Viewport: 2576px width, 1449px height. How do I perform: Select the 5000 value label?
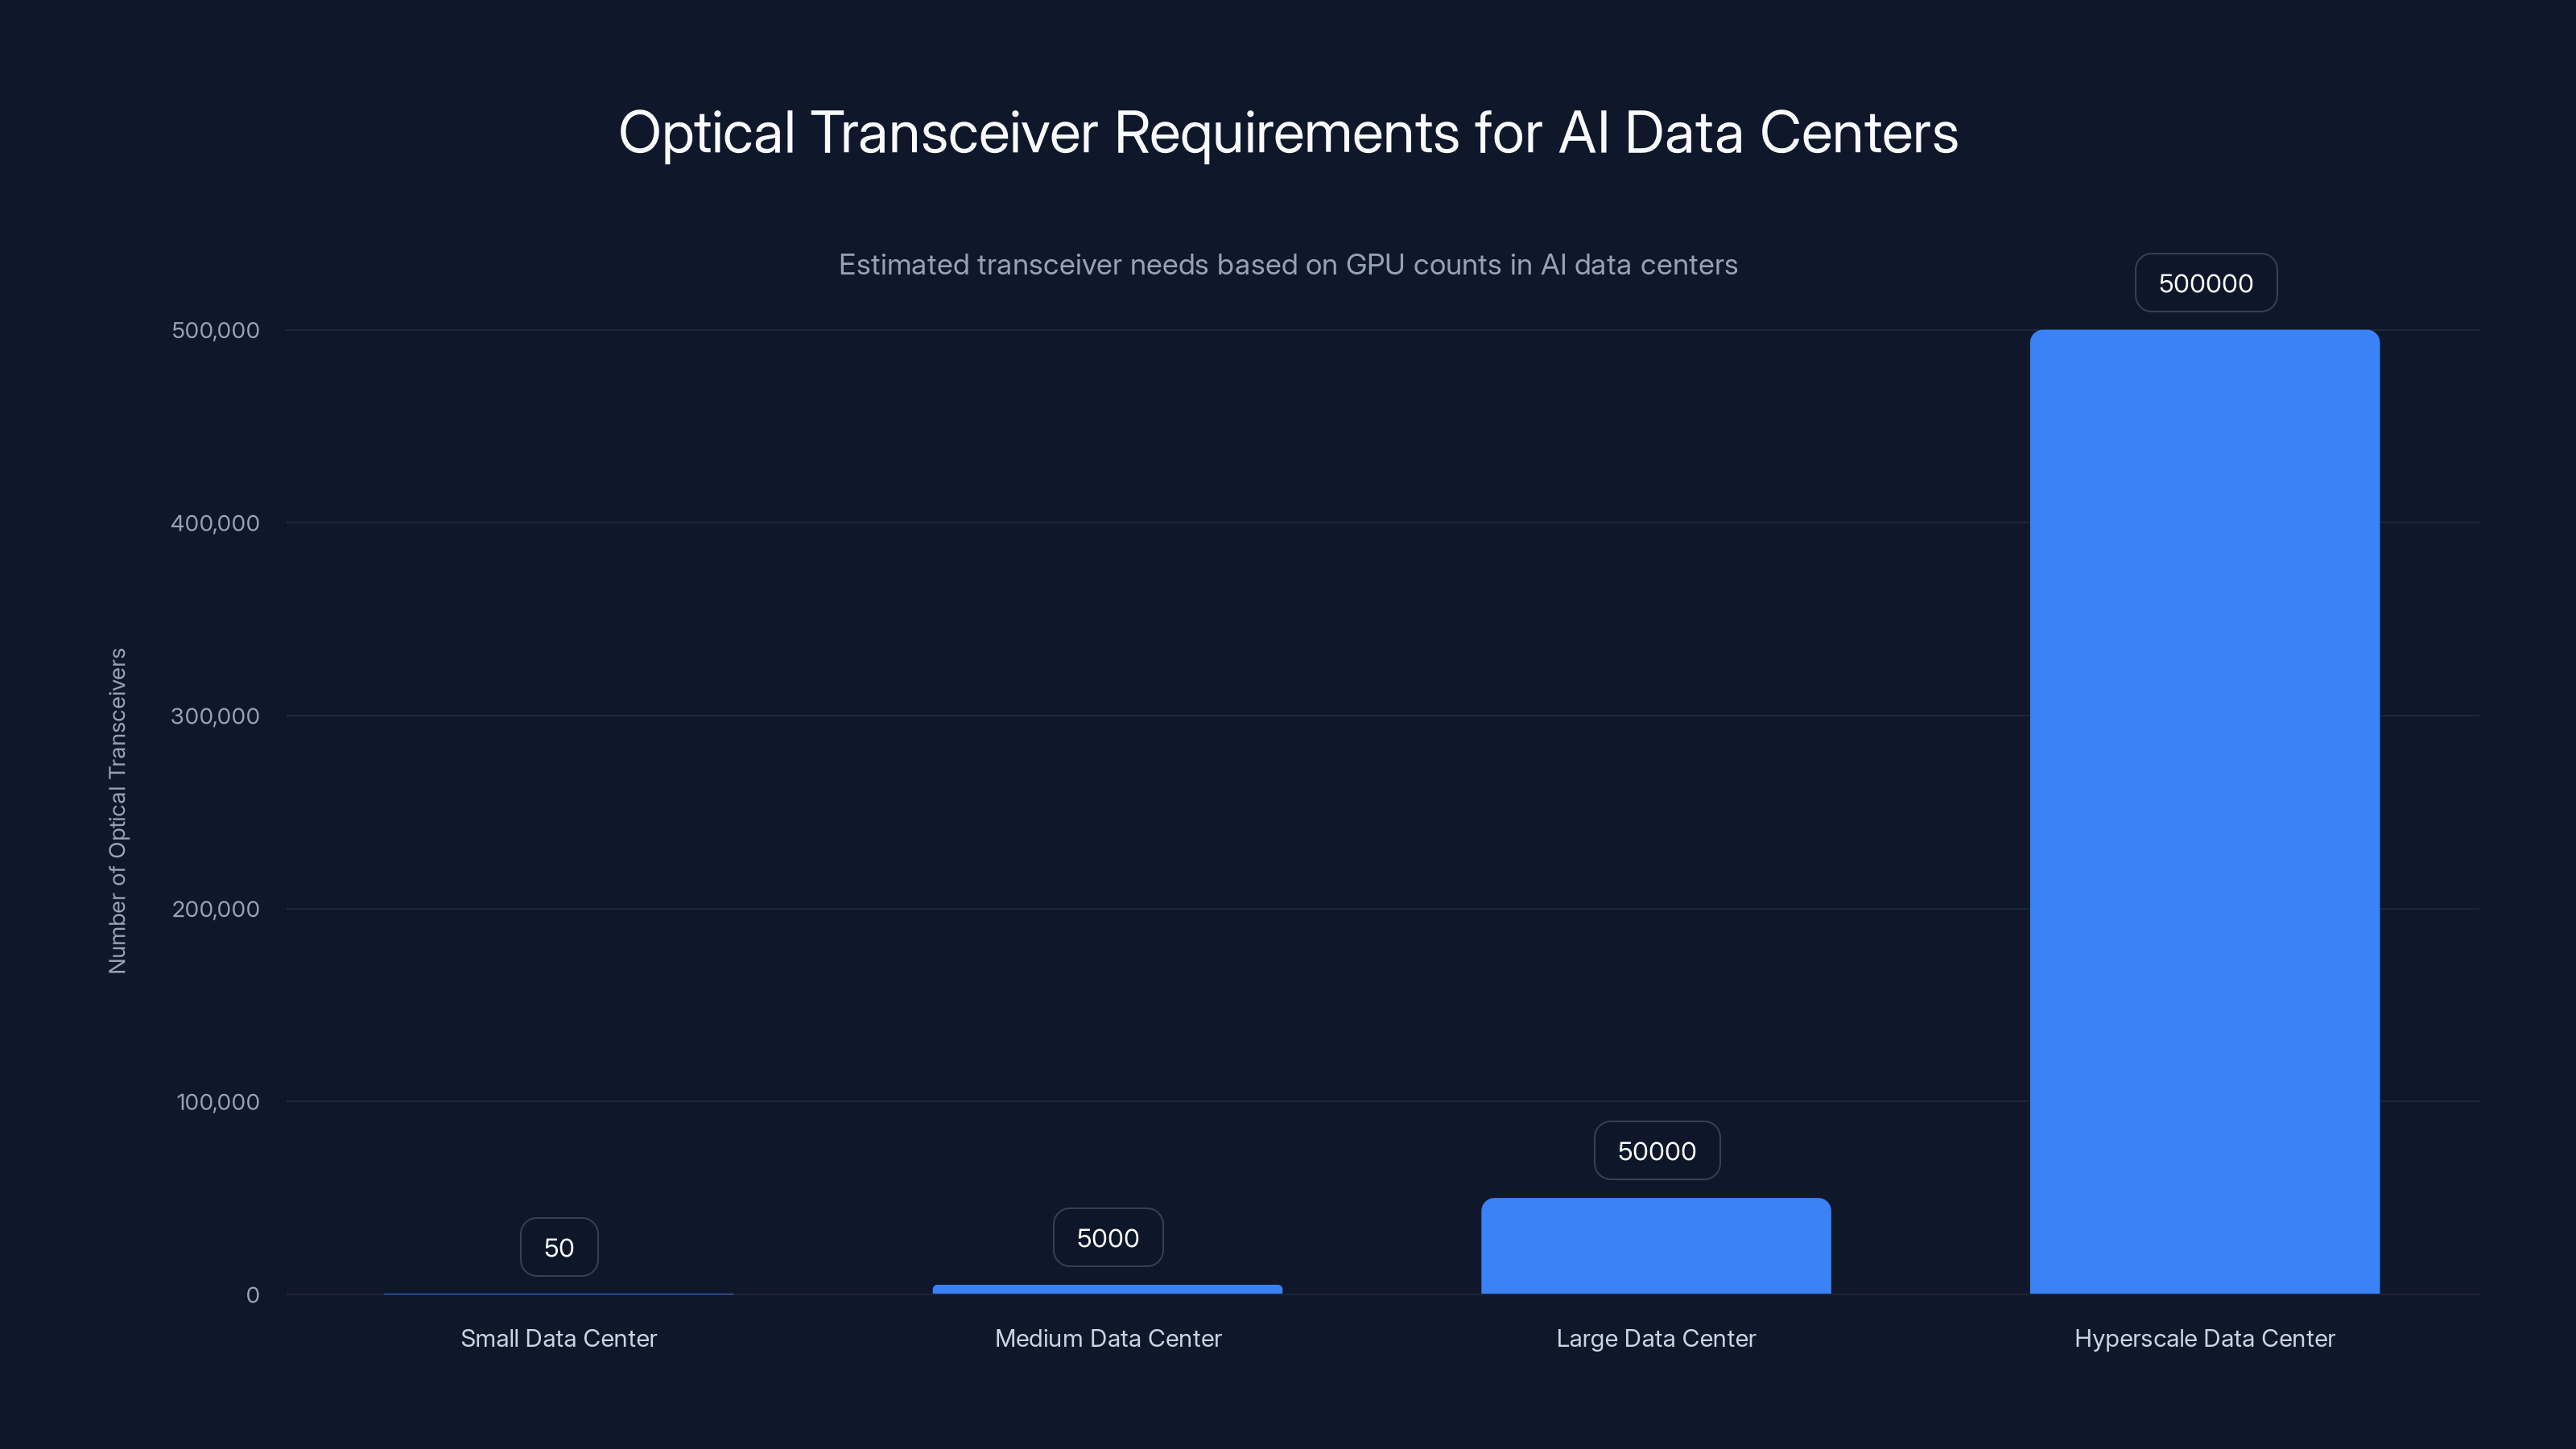pos(1107,1237)
